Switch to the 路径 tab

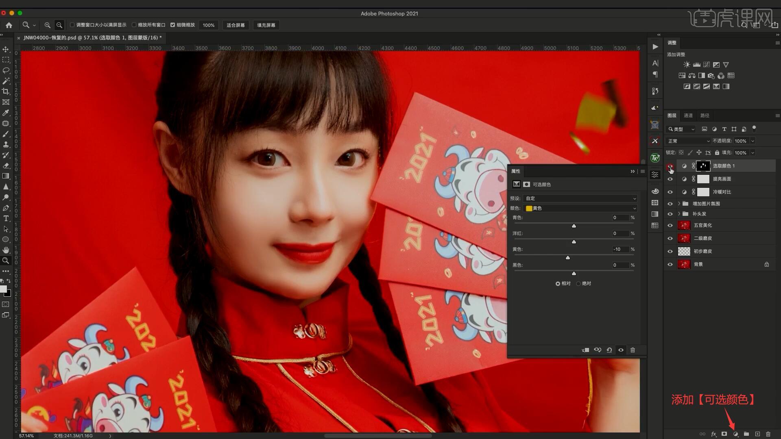(x=705, y=115)
